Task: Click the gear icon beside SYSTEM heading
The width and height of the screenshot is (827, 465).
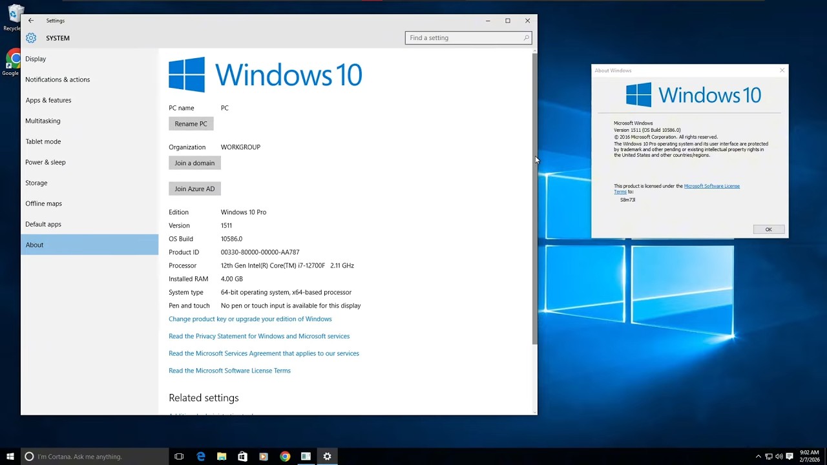Action: coord(31,38)
